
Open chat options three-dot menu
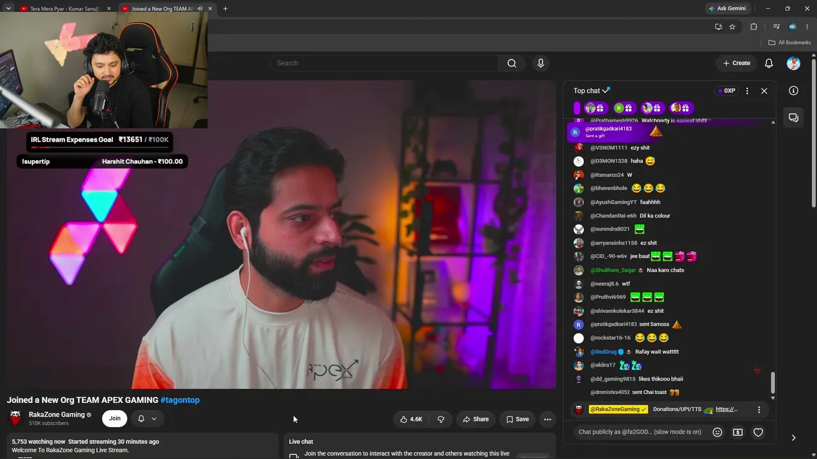click(x=747, y=91)
